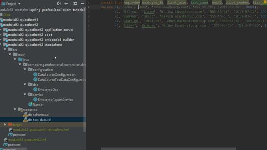
Task: Open DataSourceTestDataConfiguration class
Action: tap(62, 80)
